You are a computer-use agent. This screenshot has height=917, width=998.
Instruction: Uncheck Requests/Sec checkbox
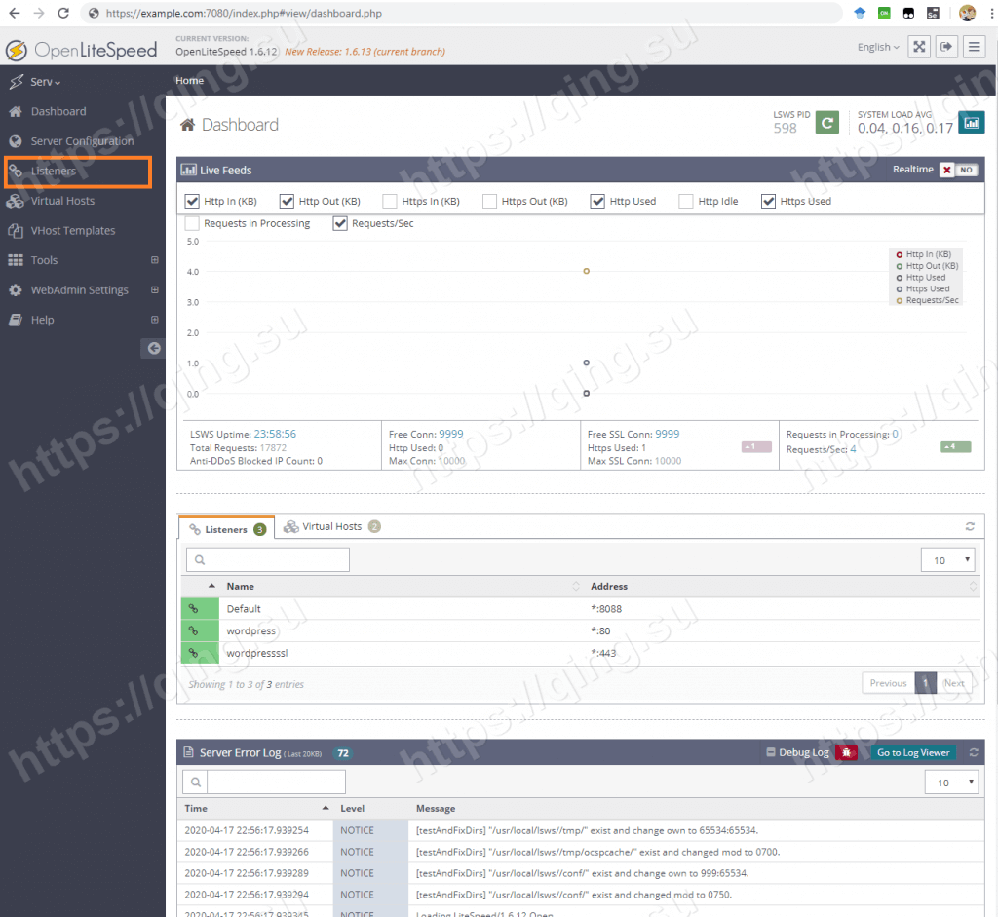[340, 223]
